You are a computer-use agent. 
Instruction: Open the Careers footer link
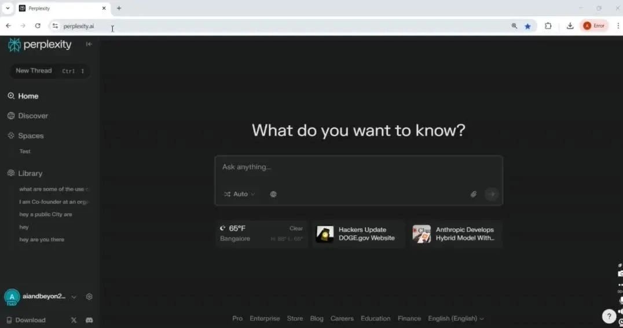pos(342,319)
